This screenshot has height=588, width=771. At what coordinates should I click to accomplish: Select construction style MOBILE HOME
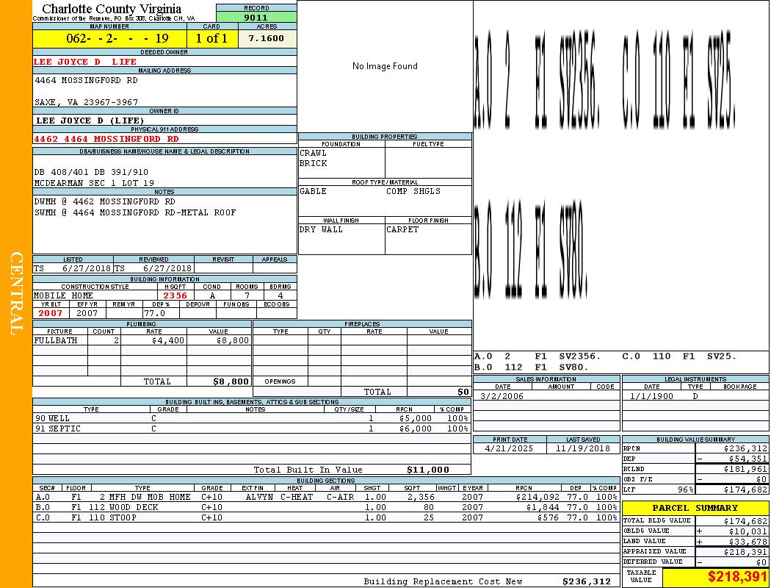click(x=63, y=295)
